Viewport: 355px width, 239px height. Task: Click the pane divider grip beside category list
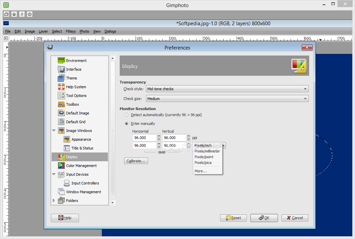113,131
